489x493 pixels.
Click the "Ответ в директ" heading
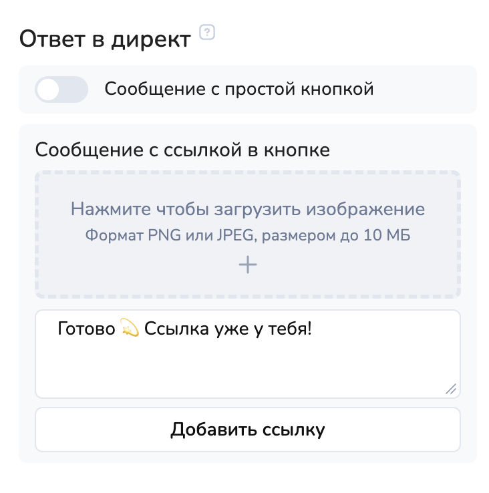click(x=105, y=39)
